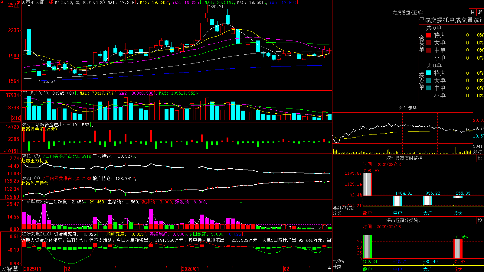The width and height of the screenshot is (484, 272).
Task: Toggle 笔 tick display mode
Action: point(480,12)
